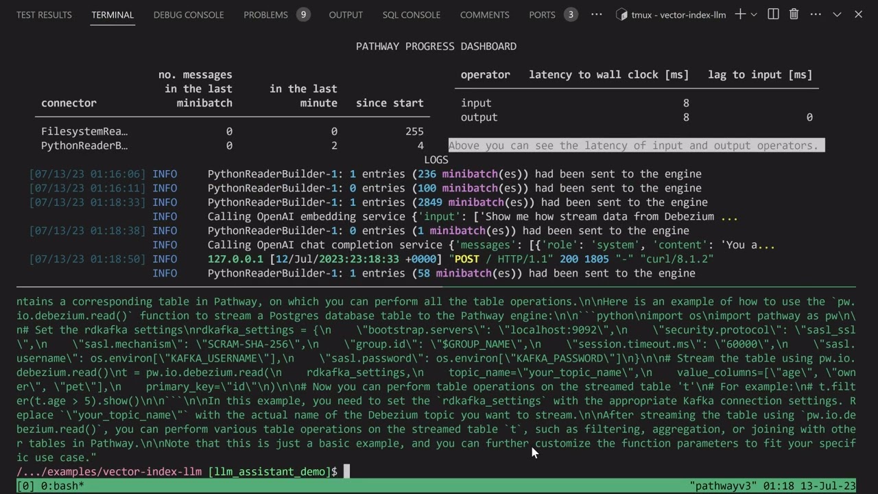
Task: Click the PythonReaderB… connector row
Action: pos(232,145)
